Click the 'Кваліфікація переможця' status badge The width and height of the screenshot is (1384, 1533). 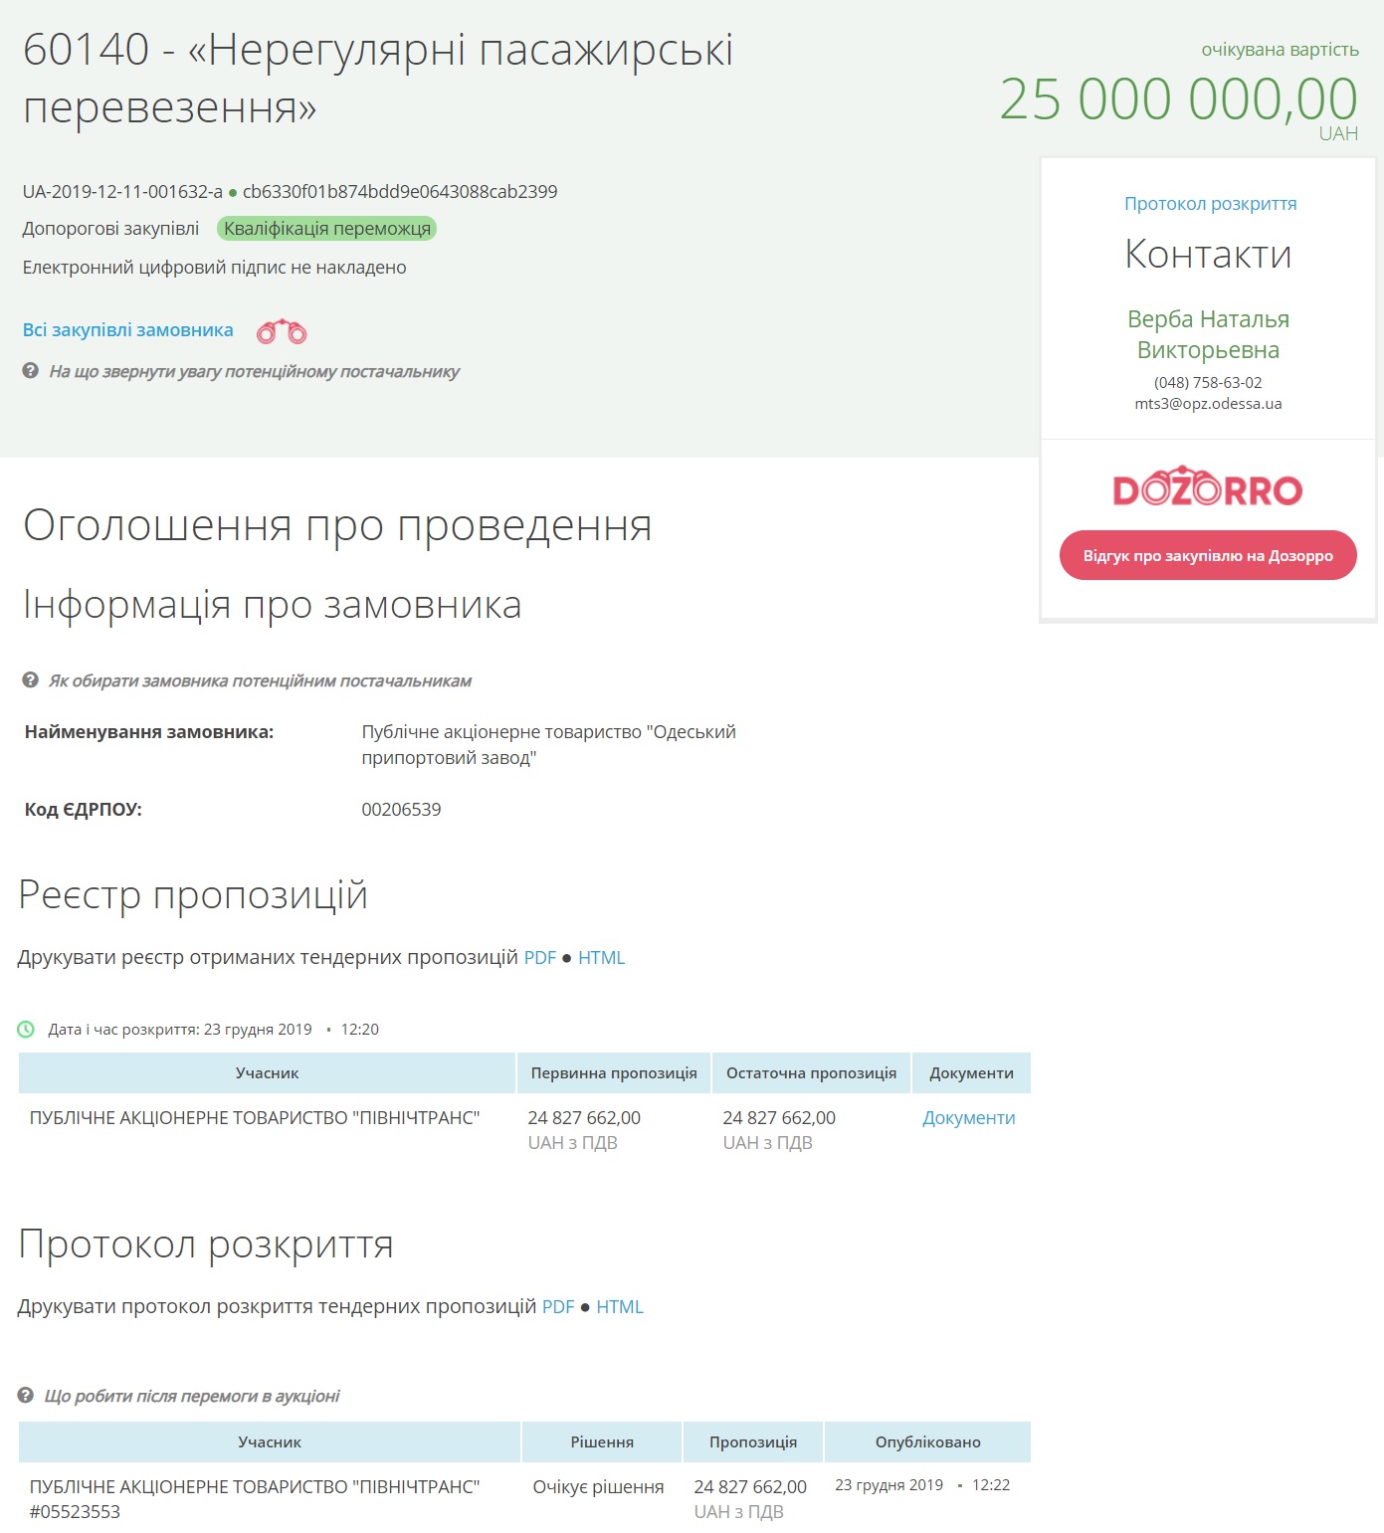(x=327, y=229)
